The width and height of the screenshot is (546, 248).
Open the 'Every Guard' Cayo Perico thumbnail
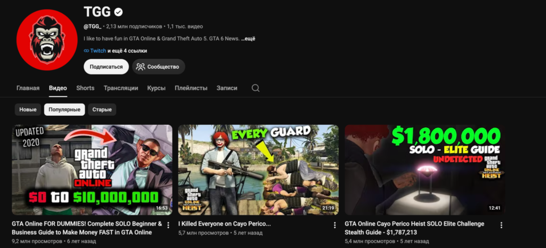[259, 170]
